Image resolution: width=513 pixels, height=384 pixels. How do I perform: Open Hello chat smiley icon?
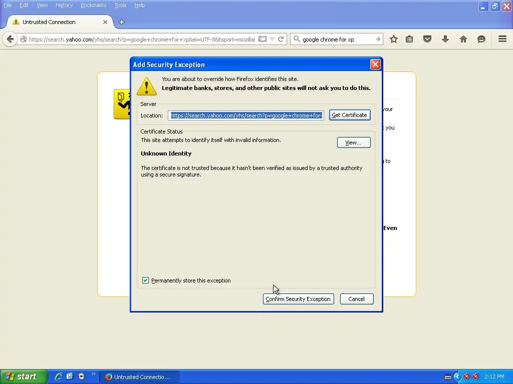481,39
